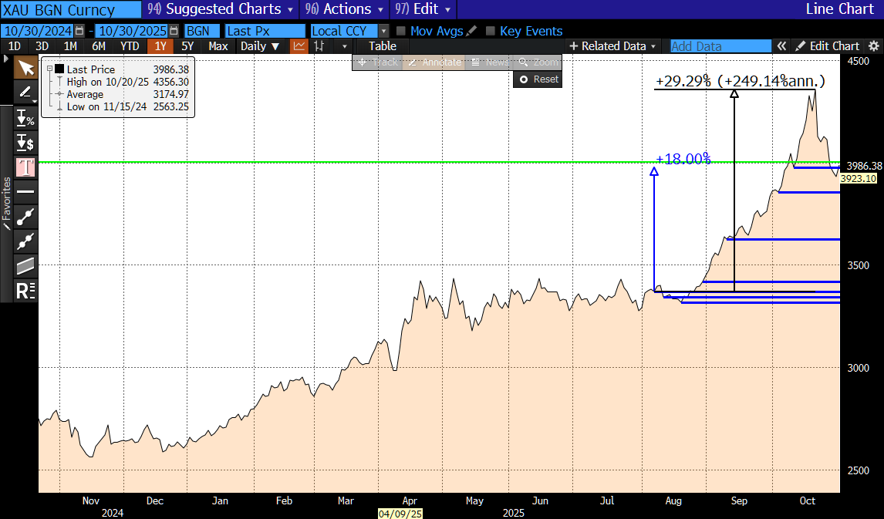Expand the side panel arrow
884x519 pixels.
[6, 59]
